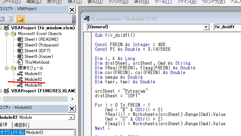Image resolution: width=241 pixels, height=136 pixels.
Task: Click the View Code icon in Project panel
Action: click(x=2, y=19)
